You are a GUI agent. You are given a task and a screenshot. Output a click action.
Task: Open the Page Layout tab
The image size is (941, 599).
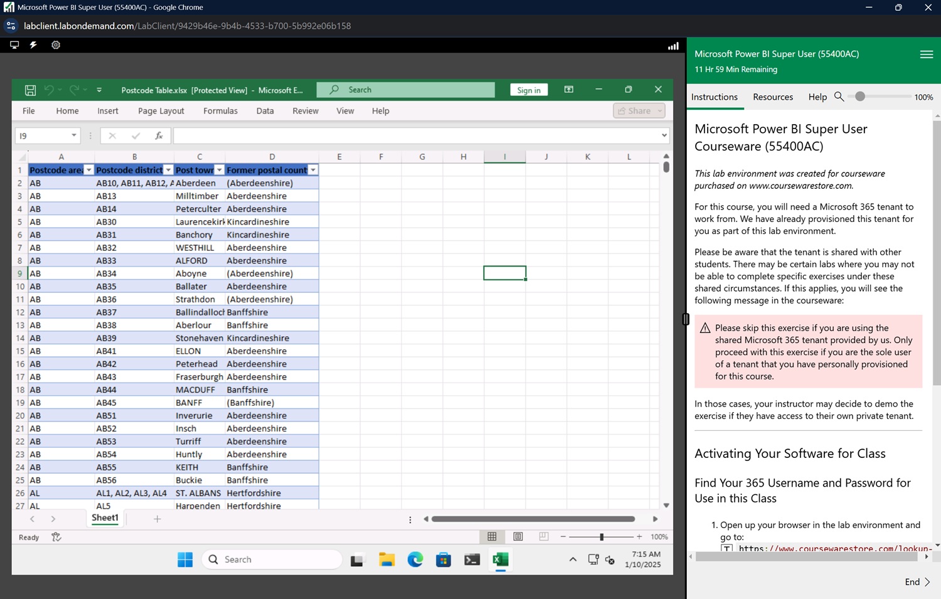click(161, 110)
